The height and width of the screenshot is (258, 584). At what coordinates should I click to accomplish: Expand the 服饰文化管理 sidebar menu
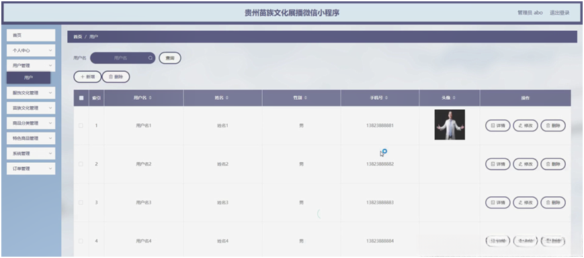pos(31,92)
